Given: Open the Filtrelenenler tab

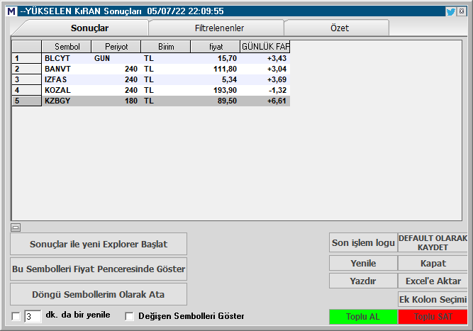Looking at the screenshot, I should (219, 28).
